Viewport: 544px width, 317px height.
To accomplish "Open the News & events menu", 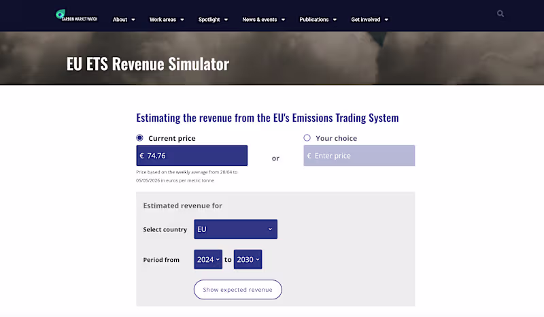I will pos(264,20).
